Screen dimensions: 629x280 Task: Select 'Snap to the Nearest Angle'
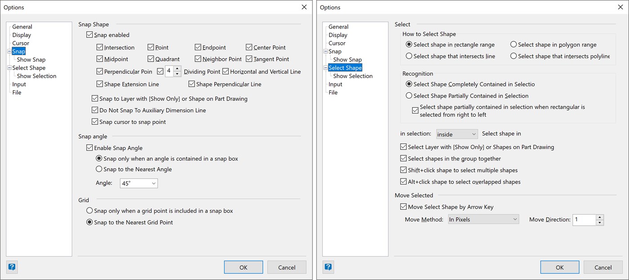tap(98, 169)
